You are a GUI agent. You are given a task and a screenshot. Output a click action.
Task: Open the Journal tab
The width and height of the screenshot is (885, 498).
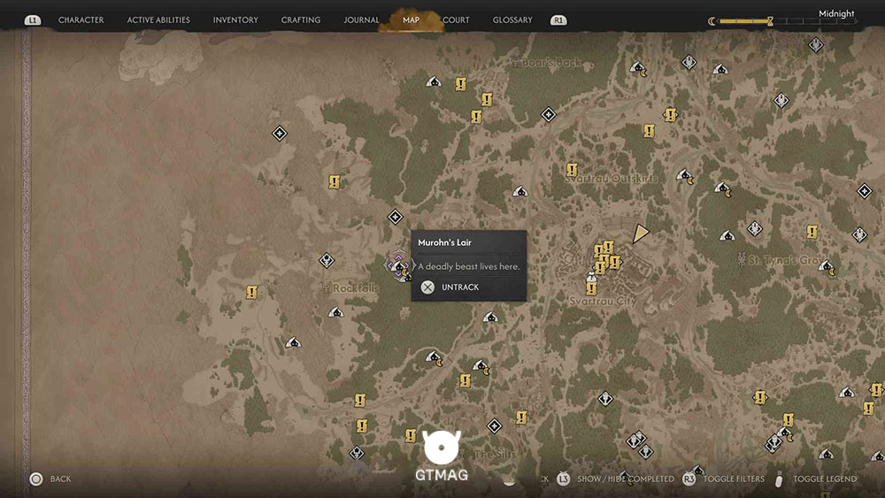click(361, 19)
